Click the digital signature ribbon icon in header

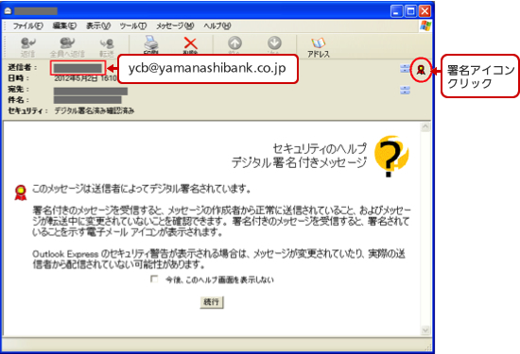coord(421,70)
